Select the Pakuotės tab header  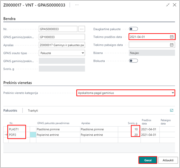10,110
